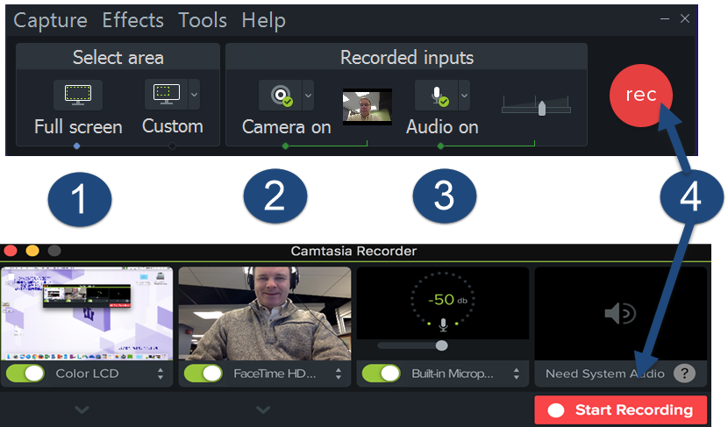This screenshot has width=728, height=427.
Task: Click the Start Recording button
Action: [621, 409]
